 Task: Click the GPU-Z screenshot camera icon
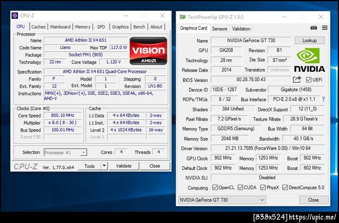[x=314, y=28]
